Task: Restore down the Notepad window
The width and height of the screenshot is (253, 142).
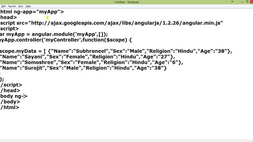Action: click(247, 2)
